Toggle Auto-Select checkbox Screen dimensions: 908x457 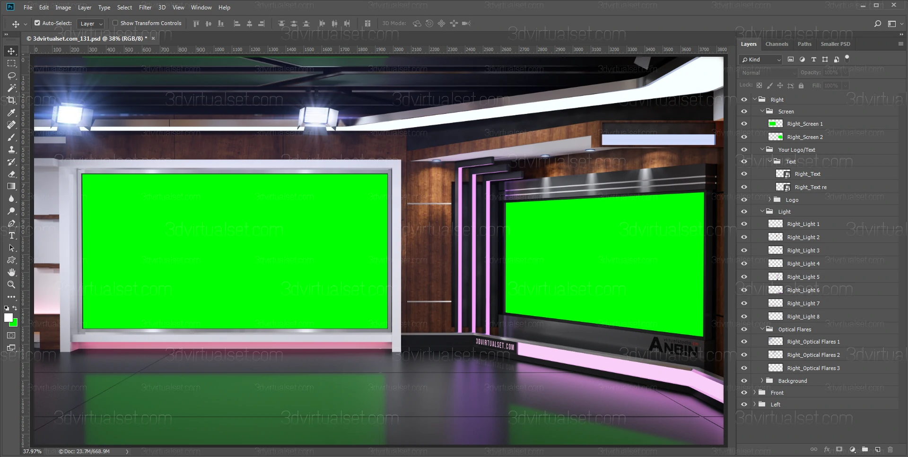(37, 23)
